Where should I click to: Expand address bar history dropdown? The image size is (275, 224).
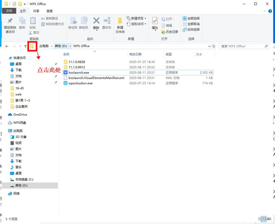(209, 46)
